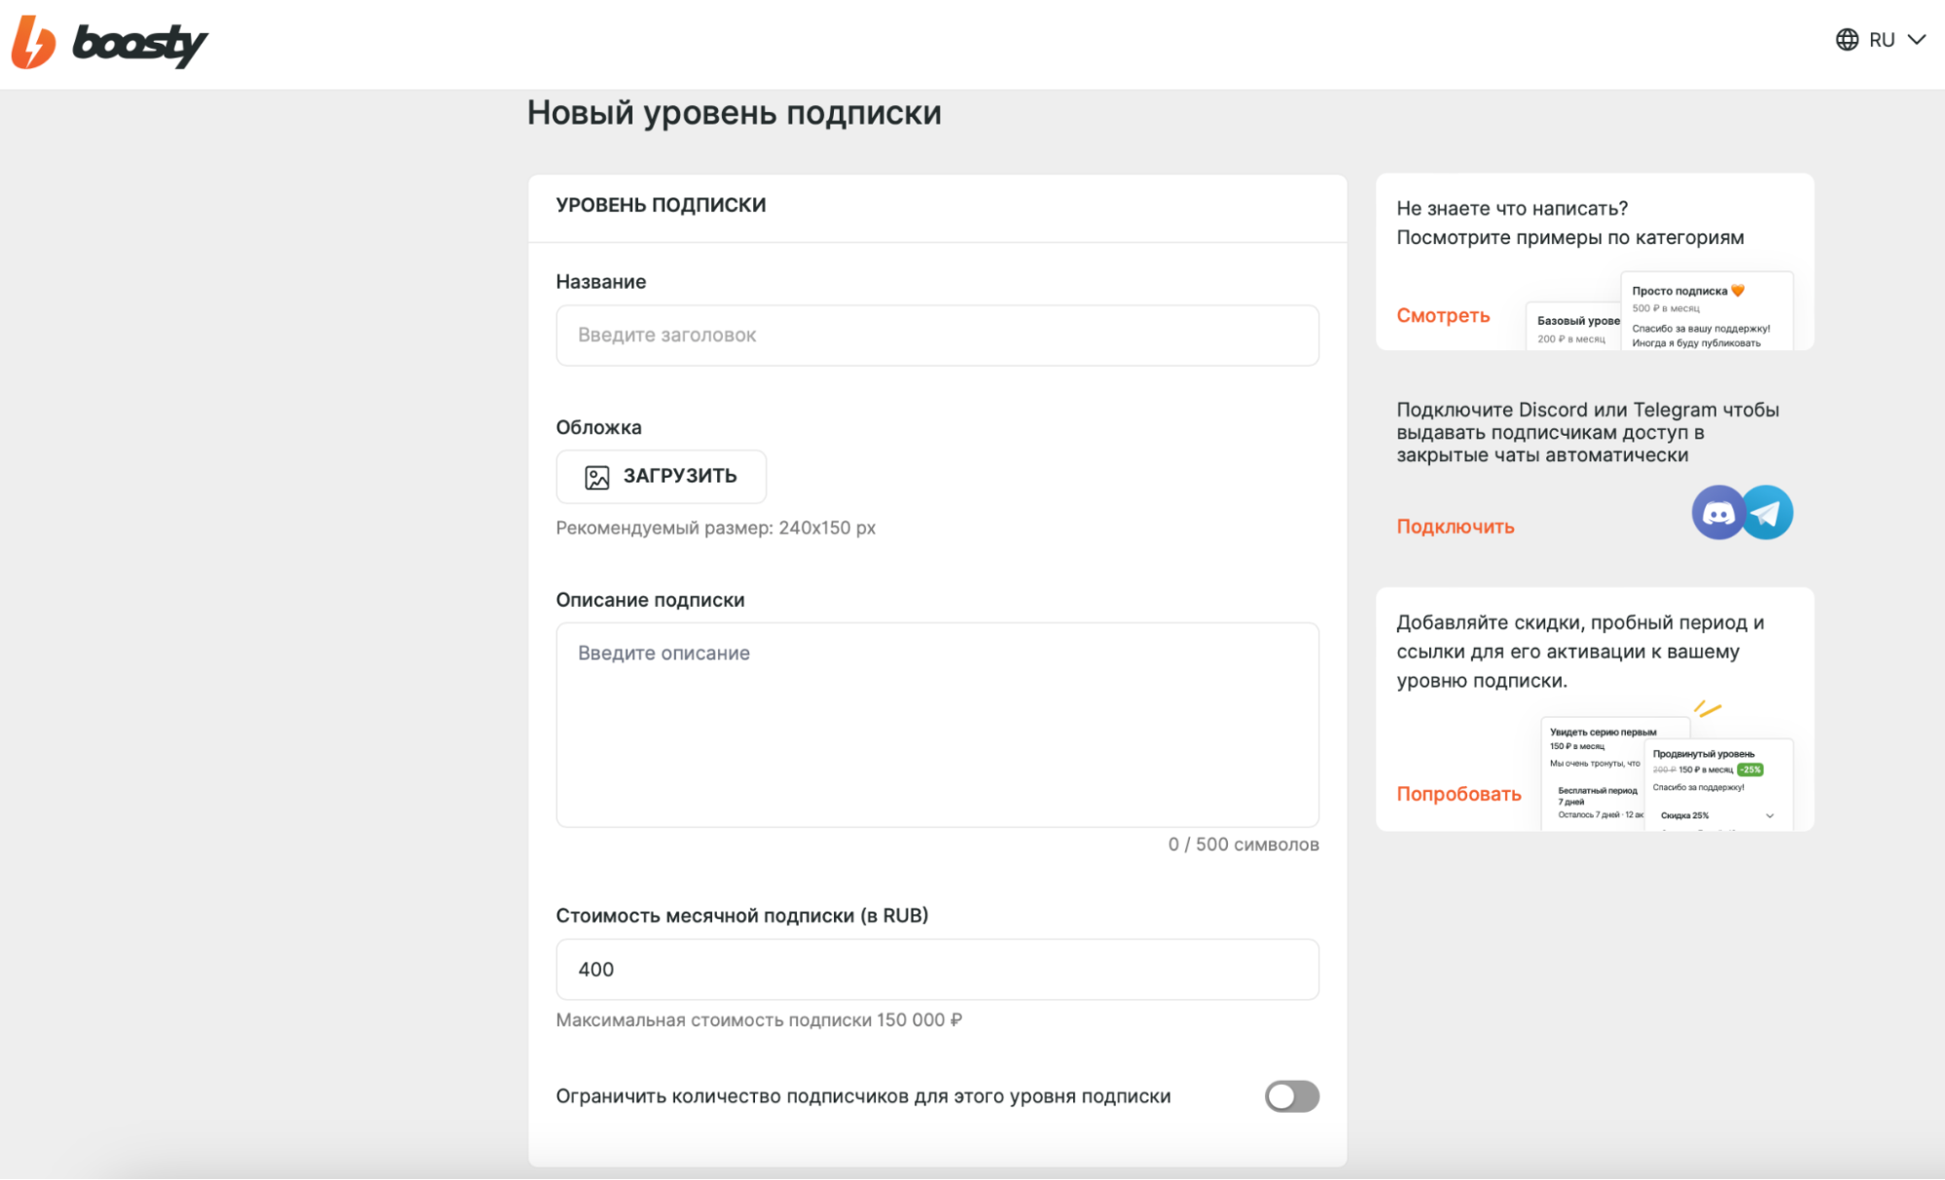Focus the subscription description text area

(x=936, y=725)
